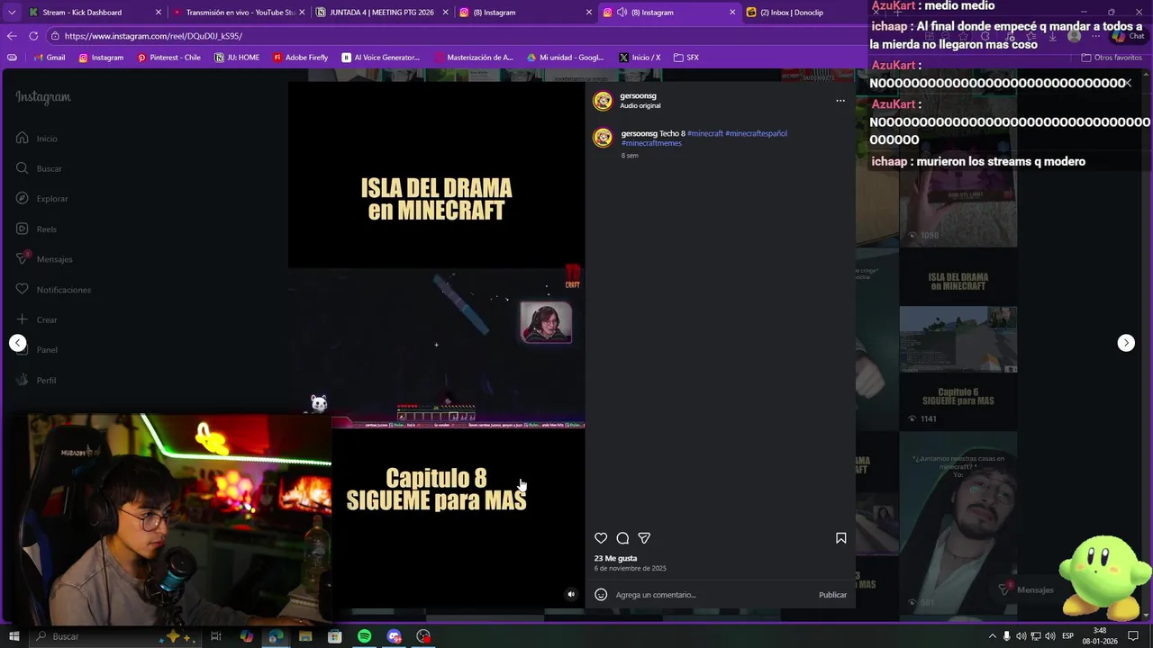Image resolution: width=1153 pixels, height=648 pixels.
Task: Click the address bar URL
Action: [153, 36]
